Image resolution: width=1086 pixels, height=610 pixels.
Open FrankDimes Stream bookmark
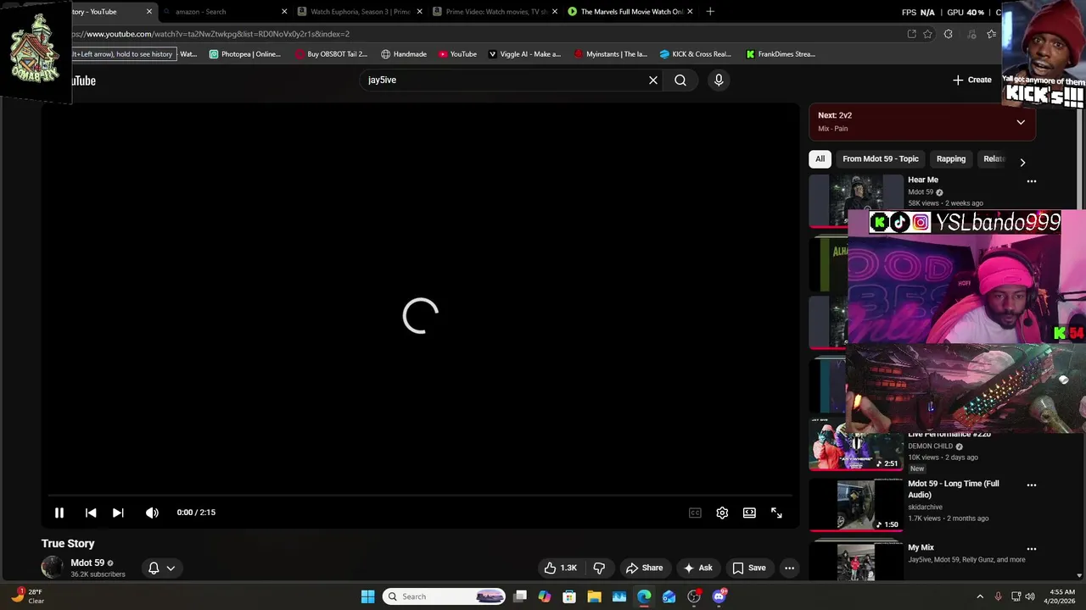tap(781, 54)
